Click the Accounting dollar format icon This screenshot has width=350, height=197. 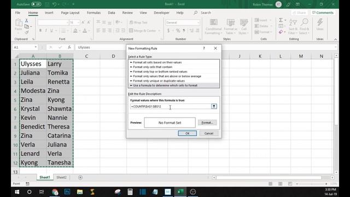coord(168,31)
